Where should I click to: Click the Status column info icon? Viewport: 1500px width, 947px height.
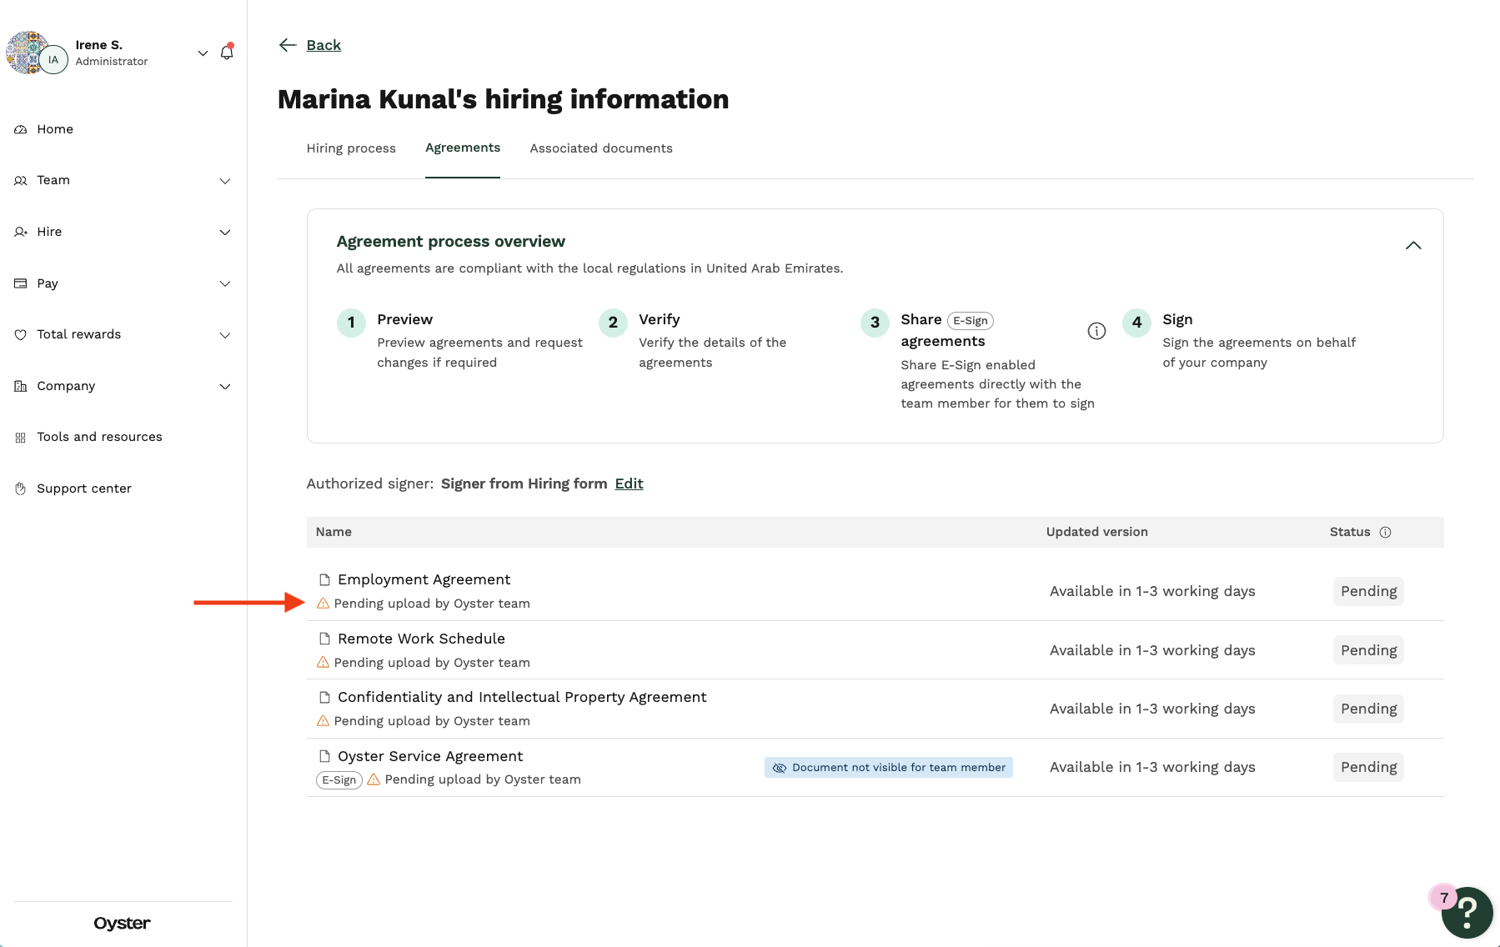click(x=1385, y=532)
